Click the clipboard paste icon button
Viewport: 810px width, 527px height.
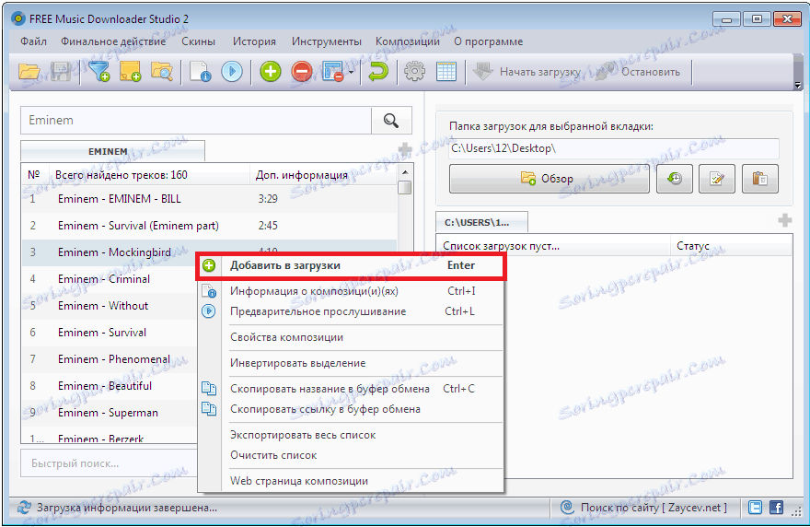tap(760, 179)
